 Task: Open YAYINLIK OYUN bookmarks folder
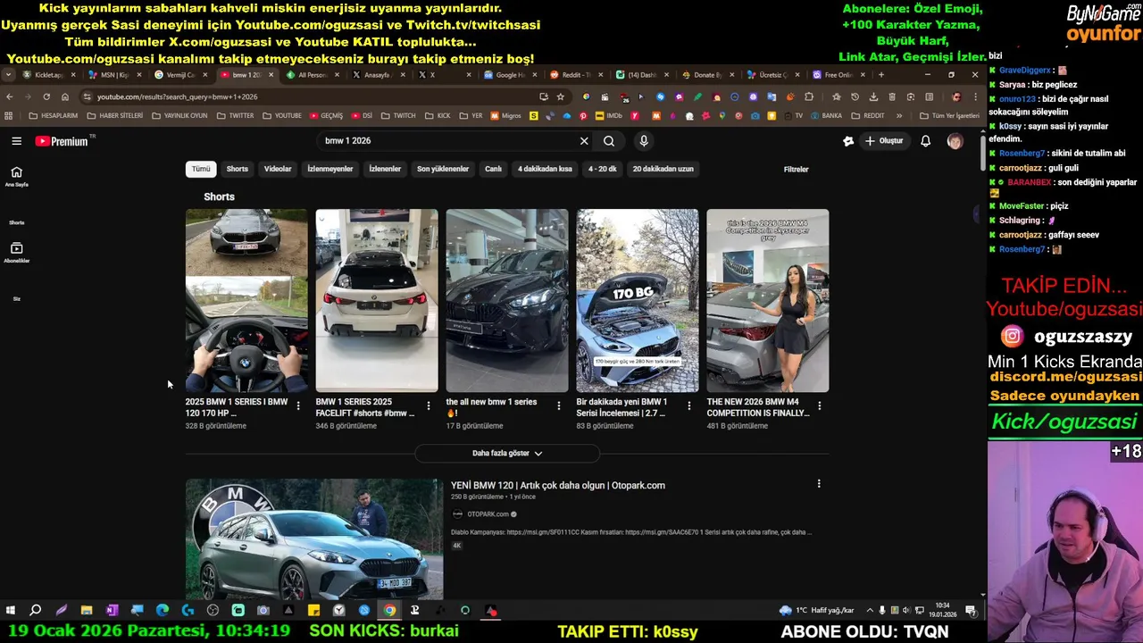pyautogui.click(x=179, y=116)
